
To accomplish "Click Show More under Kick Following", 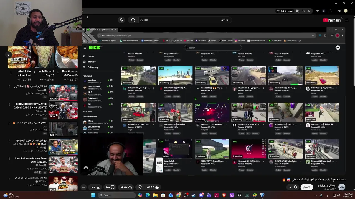I will pos(87,111).
